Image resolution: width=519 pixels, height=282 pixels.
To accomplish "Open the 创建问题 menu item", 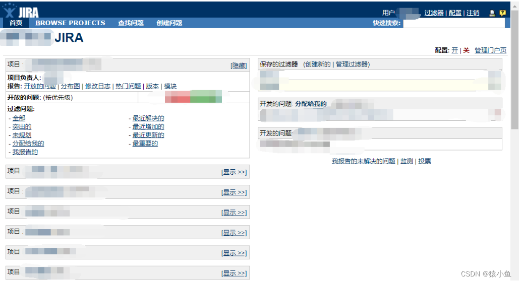I will point(169,23).
